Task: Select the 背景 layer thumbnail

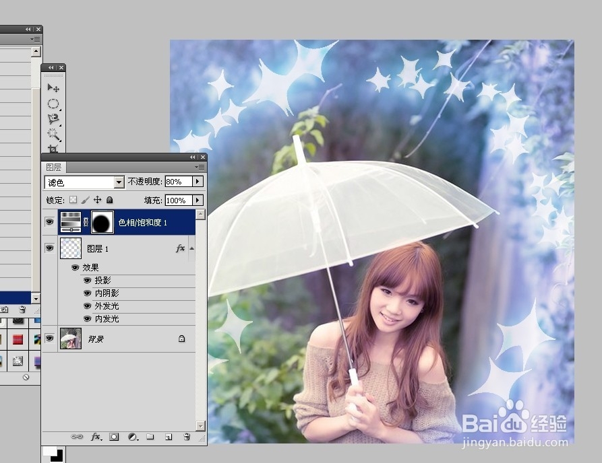Action: click(x=71, y=339)
